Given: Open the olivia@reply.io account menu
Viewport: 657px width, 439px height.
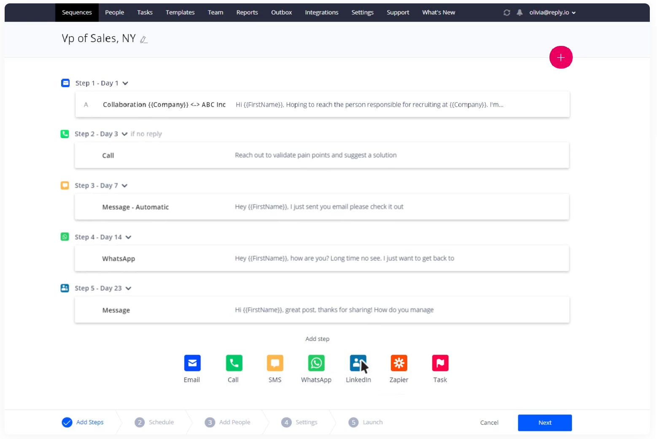Looking at the screenshot, I should (x=552, y=13).
